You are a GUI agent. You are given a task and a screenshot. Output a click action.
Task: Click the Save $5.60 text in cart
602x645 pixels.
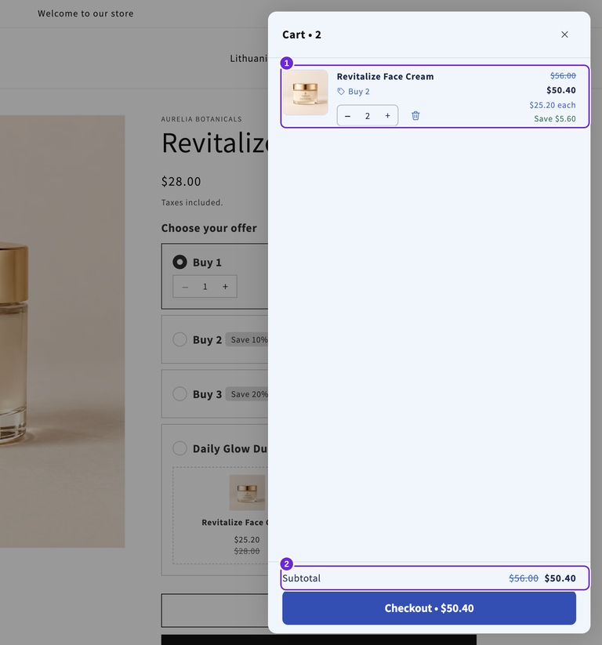[555, 119]
